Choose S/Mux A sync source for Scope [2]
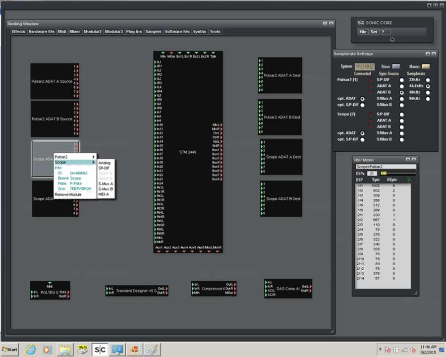 401,133
